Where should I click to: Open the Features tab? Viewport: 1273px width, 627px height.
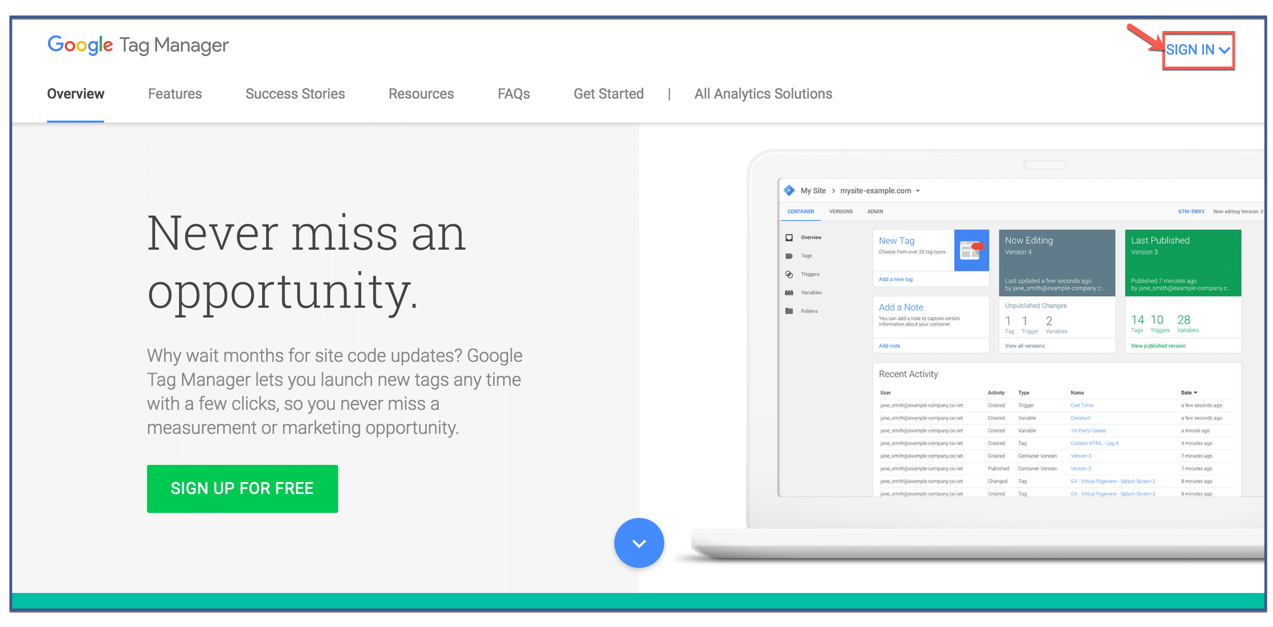coord(175,94)
